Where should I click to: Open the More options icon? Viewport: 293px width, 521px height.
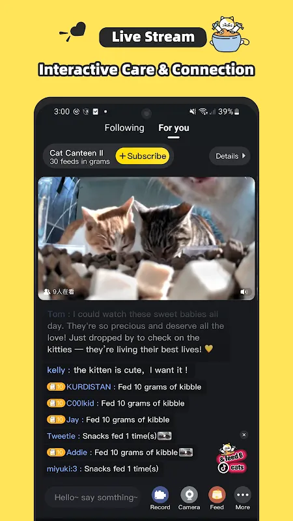[242, 495]
